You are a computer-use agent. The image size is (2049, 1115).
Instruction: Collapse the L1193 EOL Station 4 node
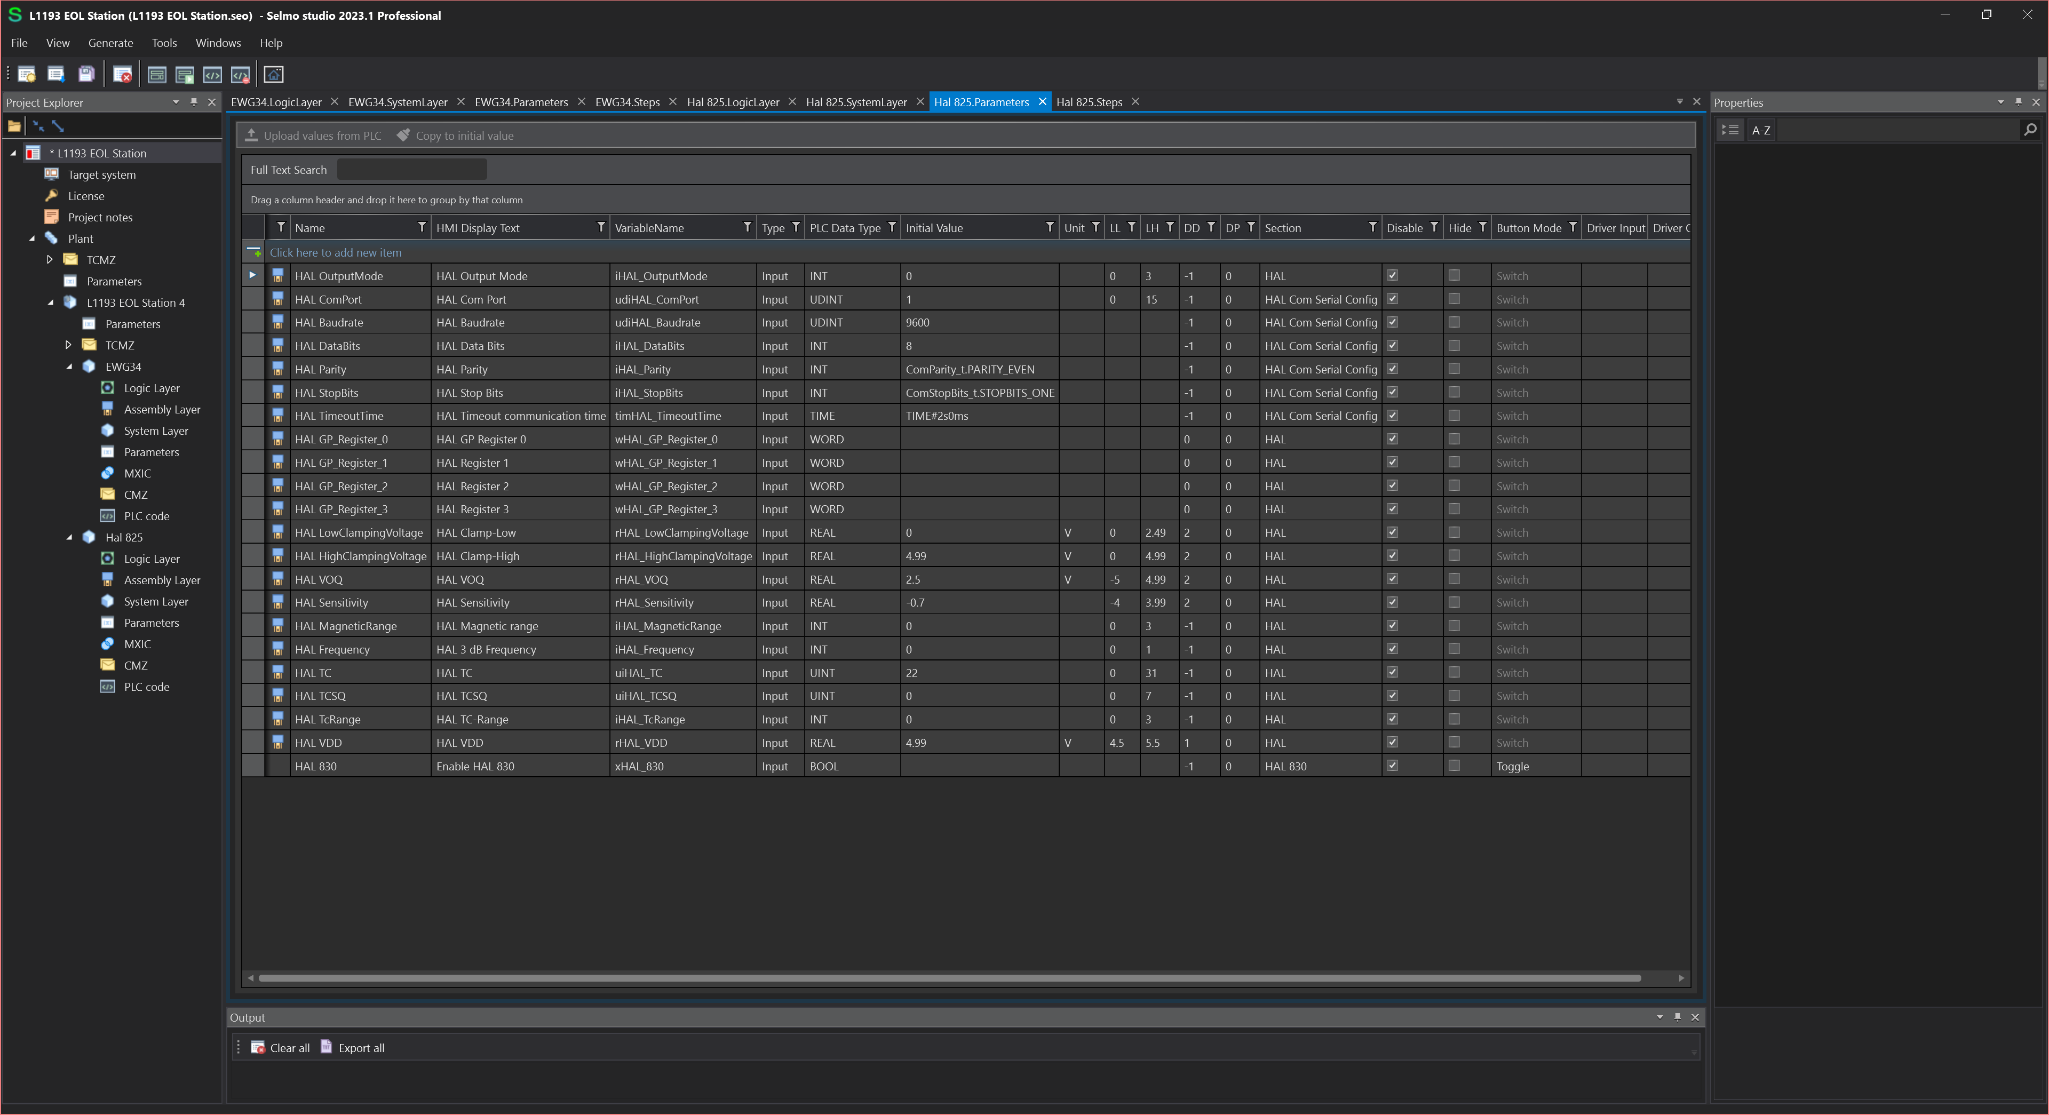(x=50, y=302)
